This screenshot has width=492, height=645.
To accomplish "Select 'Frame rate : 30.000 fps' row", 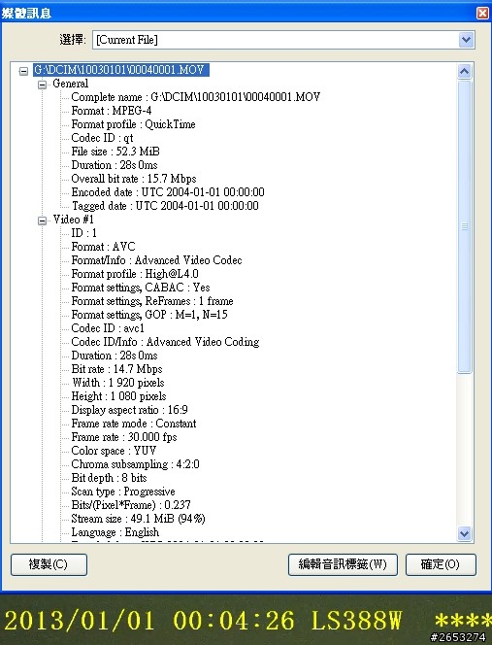I will [124, 436].
